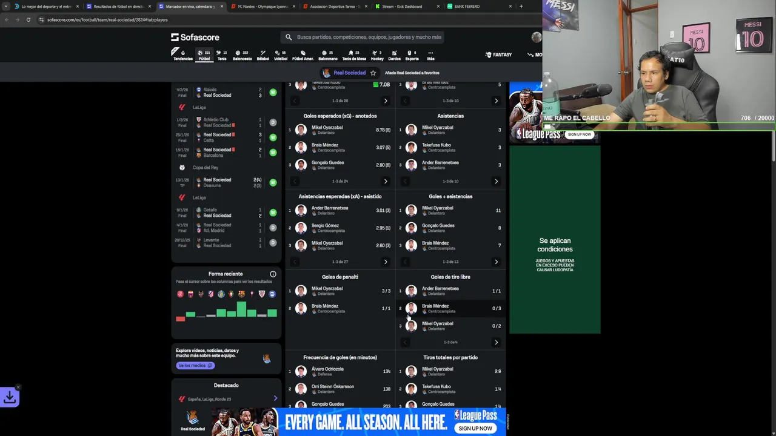Select the Hockey sport icon
Viewport: 776px width, 436px height.
click(x=377, y=55)
